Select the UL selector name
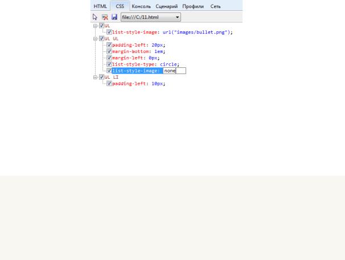Image resolution: width=345 pixels, height=260 pixels. (x=107, y=26)
